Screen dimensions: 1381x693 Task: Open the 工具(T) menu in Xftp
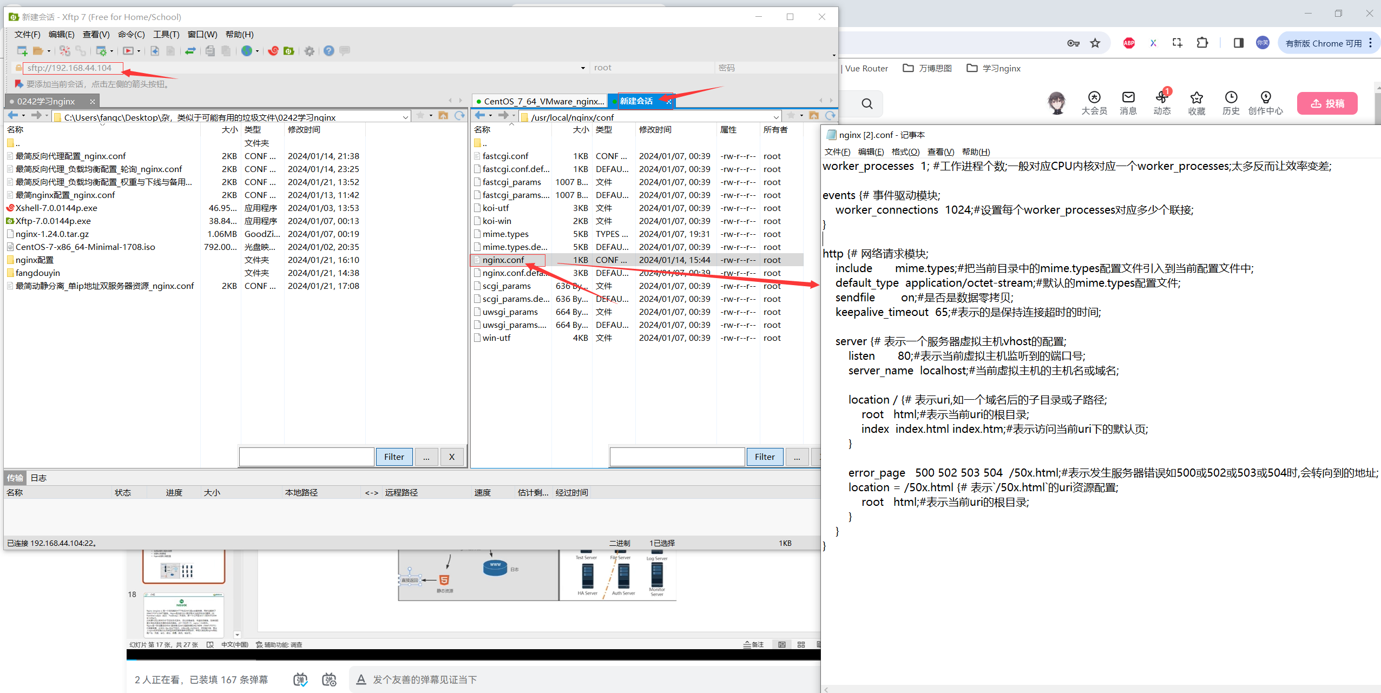point(166,35)
